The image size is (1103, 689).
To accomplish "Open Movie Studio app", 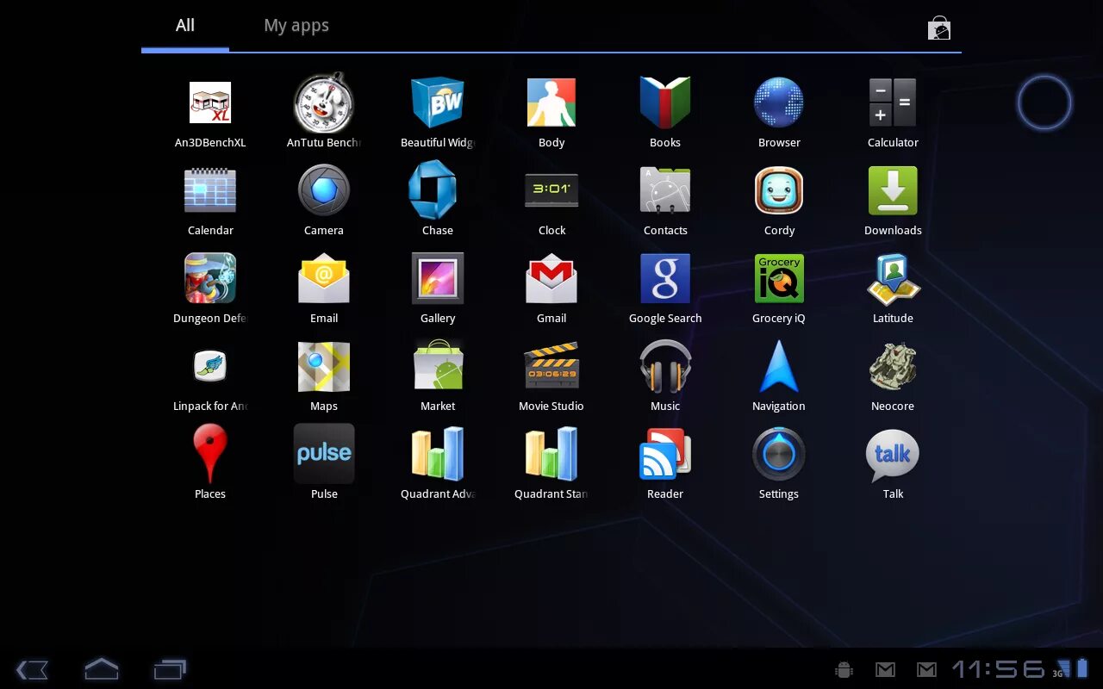I will tap(551, 367).
